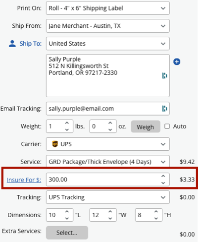Decrease the length dimension value
Screen dimensions: 198x242
67,218
